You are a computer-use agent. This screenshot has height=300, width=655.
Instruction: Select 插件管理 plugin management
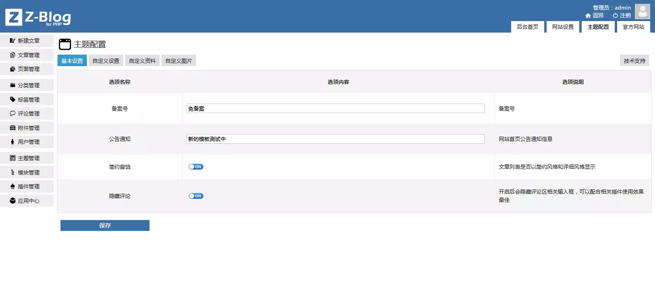26,186
